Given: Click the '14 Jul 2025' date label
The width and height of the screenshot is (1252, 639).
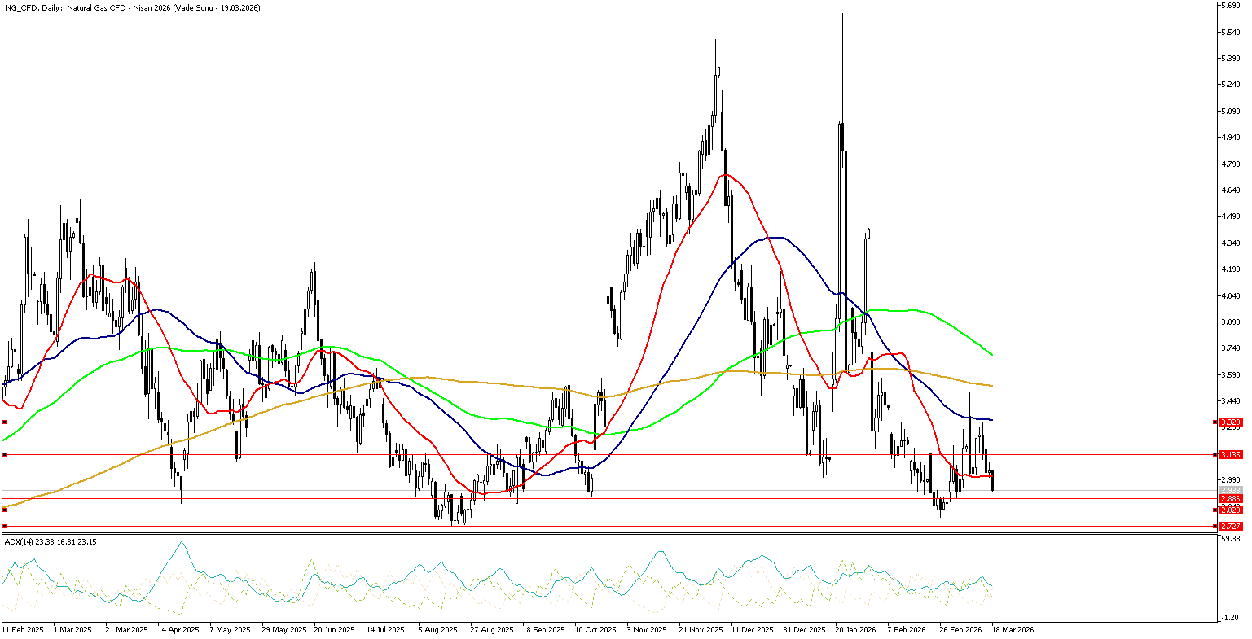Looking at the screenshot, I should click(x=385, y=630).
